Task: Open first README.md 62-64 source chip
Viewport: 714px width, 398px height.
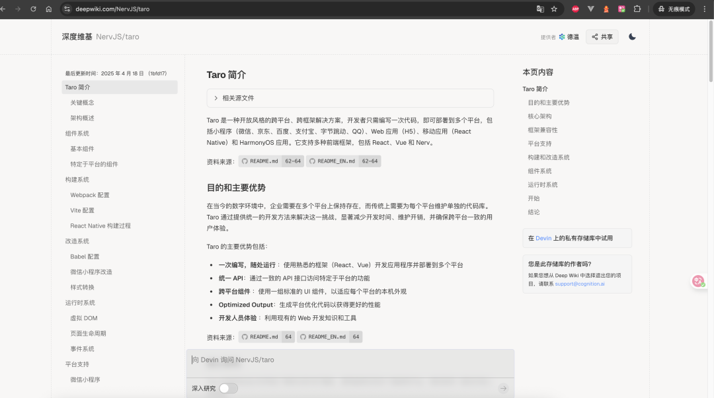Action: tap(271, 161)
